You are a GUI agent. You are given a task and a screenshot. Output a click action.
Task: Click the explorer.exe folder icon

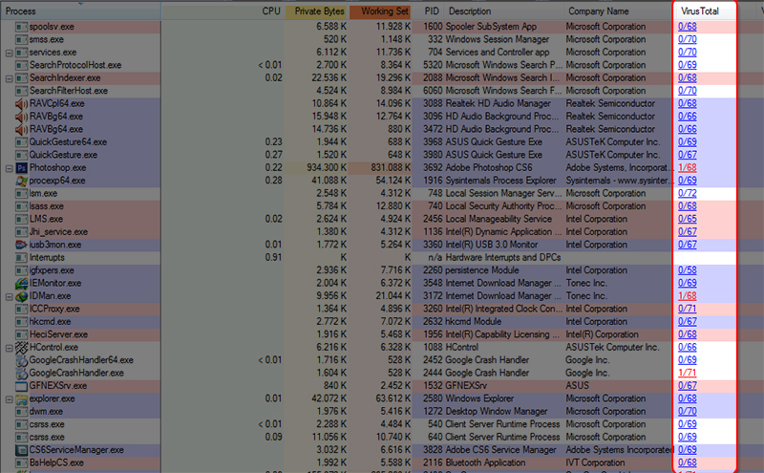click(x=21, y=398)
